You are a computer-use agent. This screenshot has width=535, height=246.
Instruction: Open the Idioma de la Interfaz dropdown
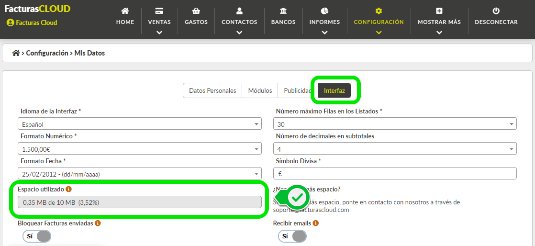coord(140,123)
